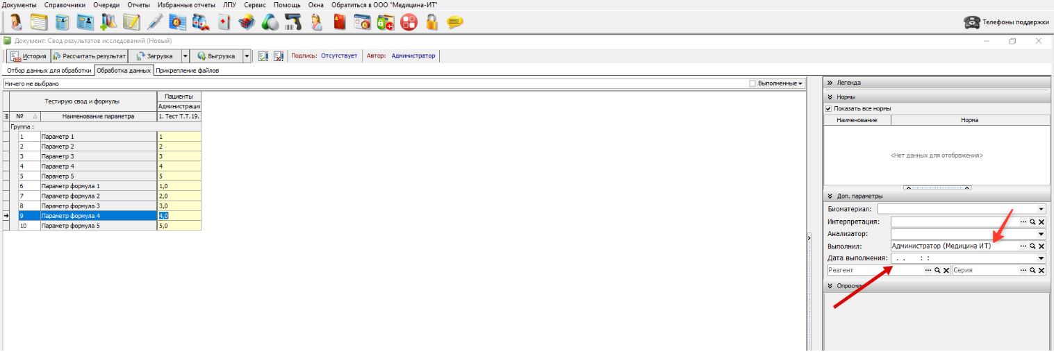Screen dimensions: 1054x352
Task: Sort by the № column header
Action: pyautogui.click(x=24, y=117)
